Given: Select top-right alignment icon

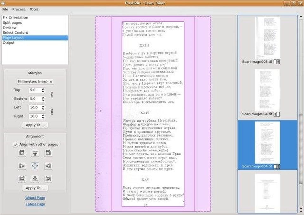Looking at the screenshot, I should click(x=48, y=153).
